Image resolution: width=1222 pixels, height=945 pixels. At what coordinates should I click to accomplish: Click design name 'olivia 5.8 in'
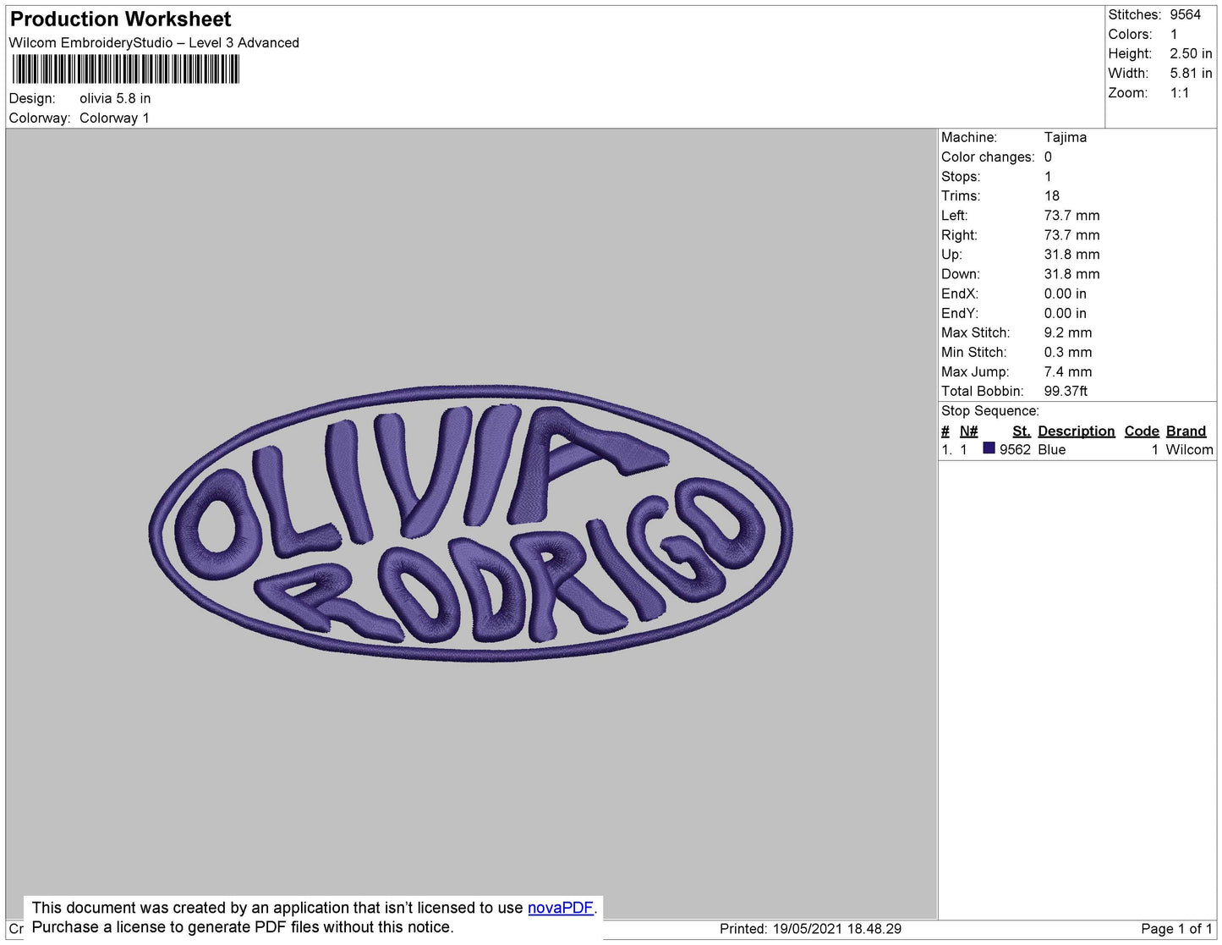(x=115, y=98)
